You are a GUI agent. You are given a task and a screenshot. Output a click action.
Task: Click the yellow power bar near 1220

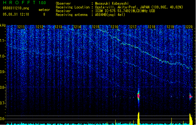[x=191, y=119]
